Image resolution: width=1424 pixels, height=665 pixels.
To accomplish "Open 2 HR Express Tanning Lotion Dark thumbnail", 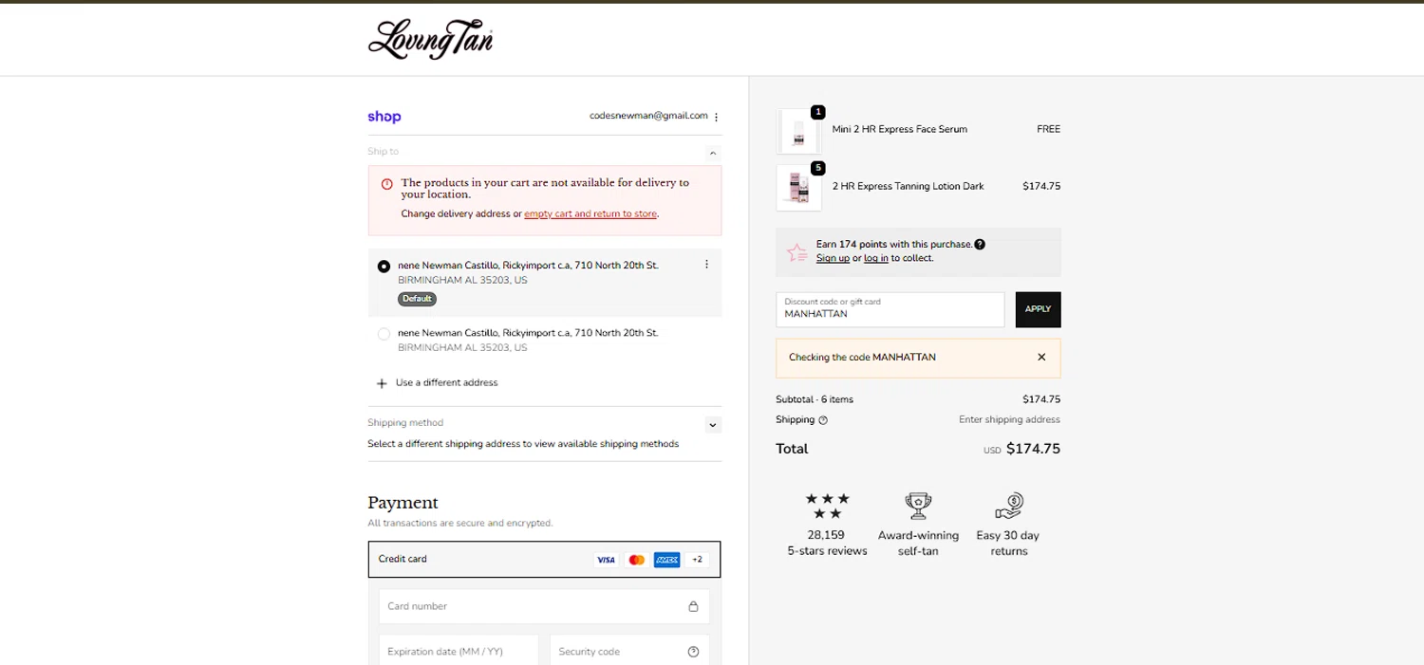I will pos(798,188).
